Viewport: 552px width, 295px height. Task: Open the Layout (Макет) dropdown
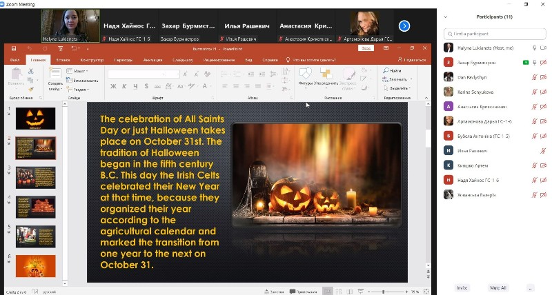coord(77,71)
